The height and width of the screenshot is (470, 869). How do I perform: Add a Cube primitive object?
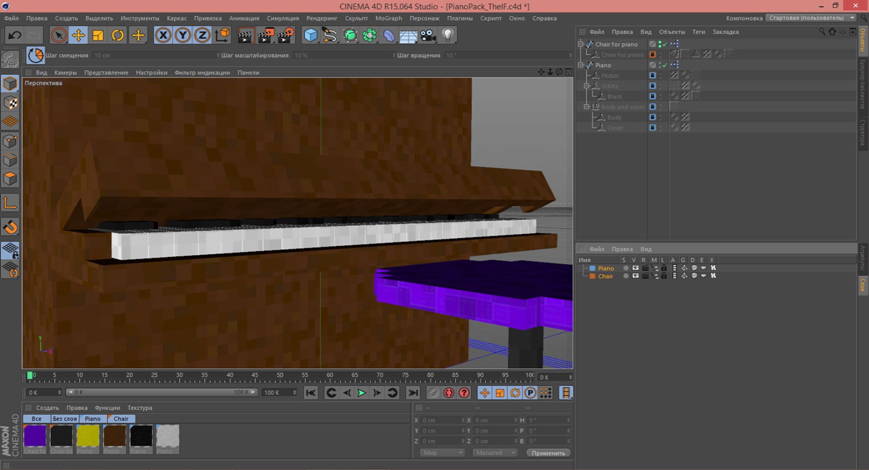[310, 35]
